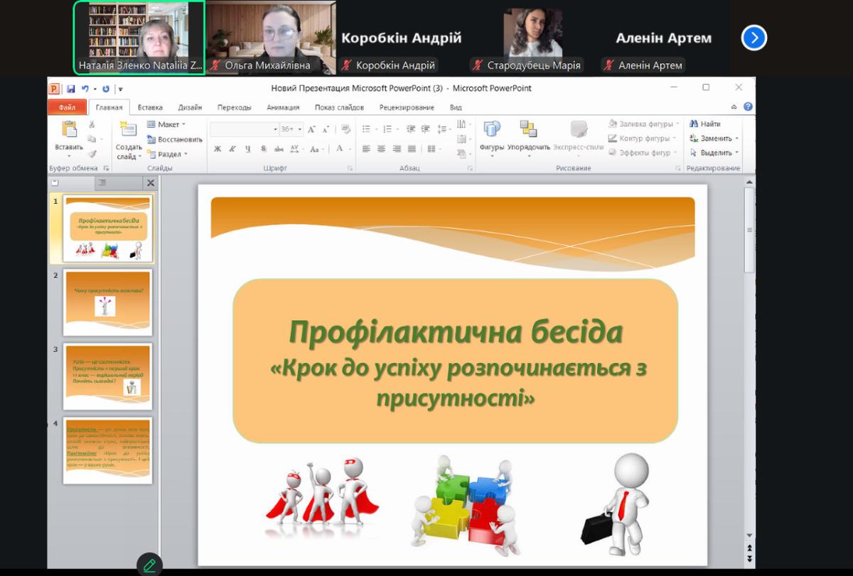Click the Создать слайд new slide icon
Screen dimensions: 853x576
click(x=129, y=130)
